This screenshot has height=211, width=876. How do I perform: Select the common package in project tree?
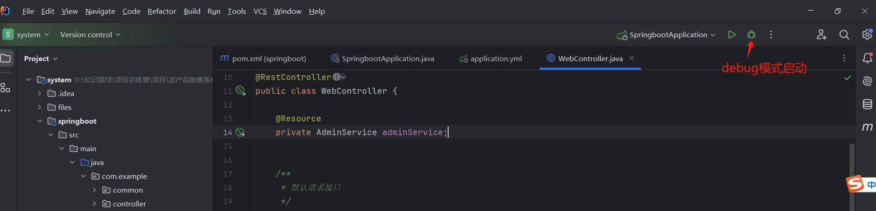click(128, 190)
